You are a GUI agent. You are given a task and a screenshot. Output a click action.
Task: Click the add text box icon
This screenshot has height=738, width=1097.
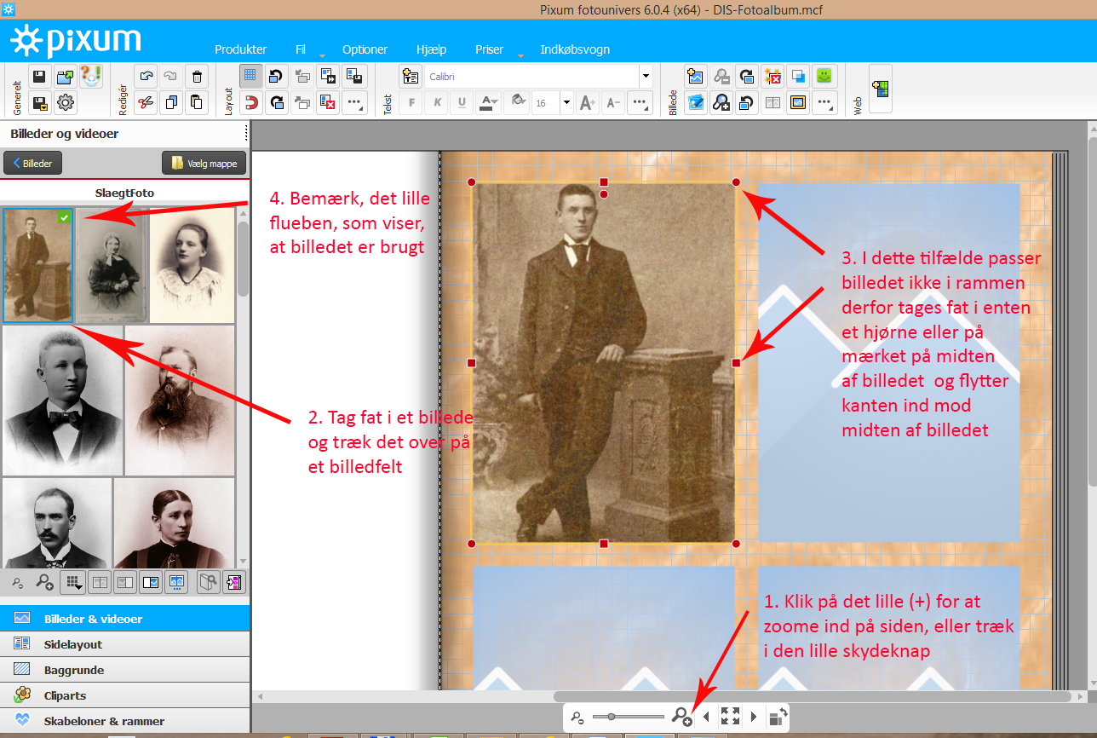coord(411,77)
